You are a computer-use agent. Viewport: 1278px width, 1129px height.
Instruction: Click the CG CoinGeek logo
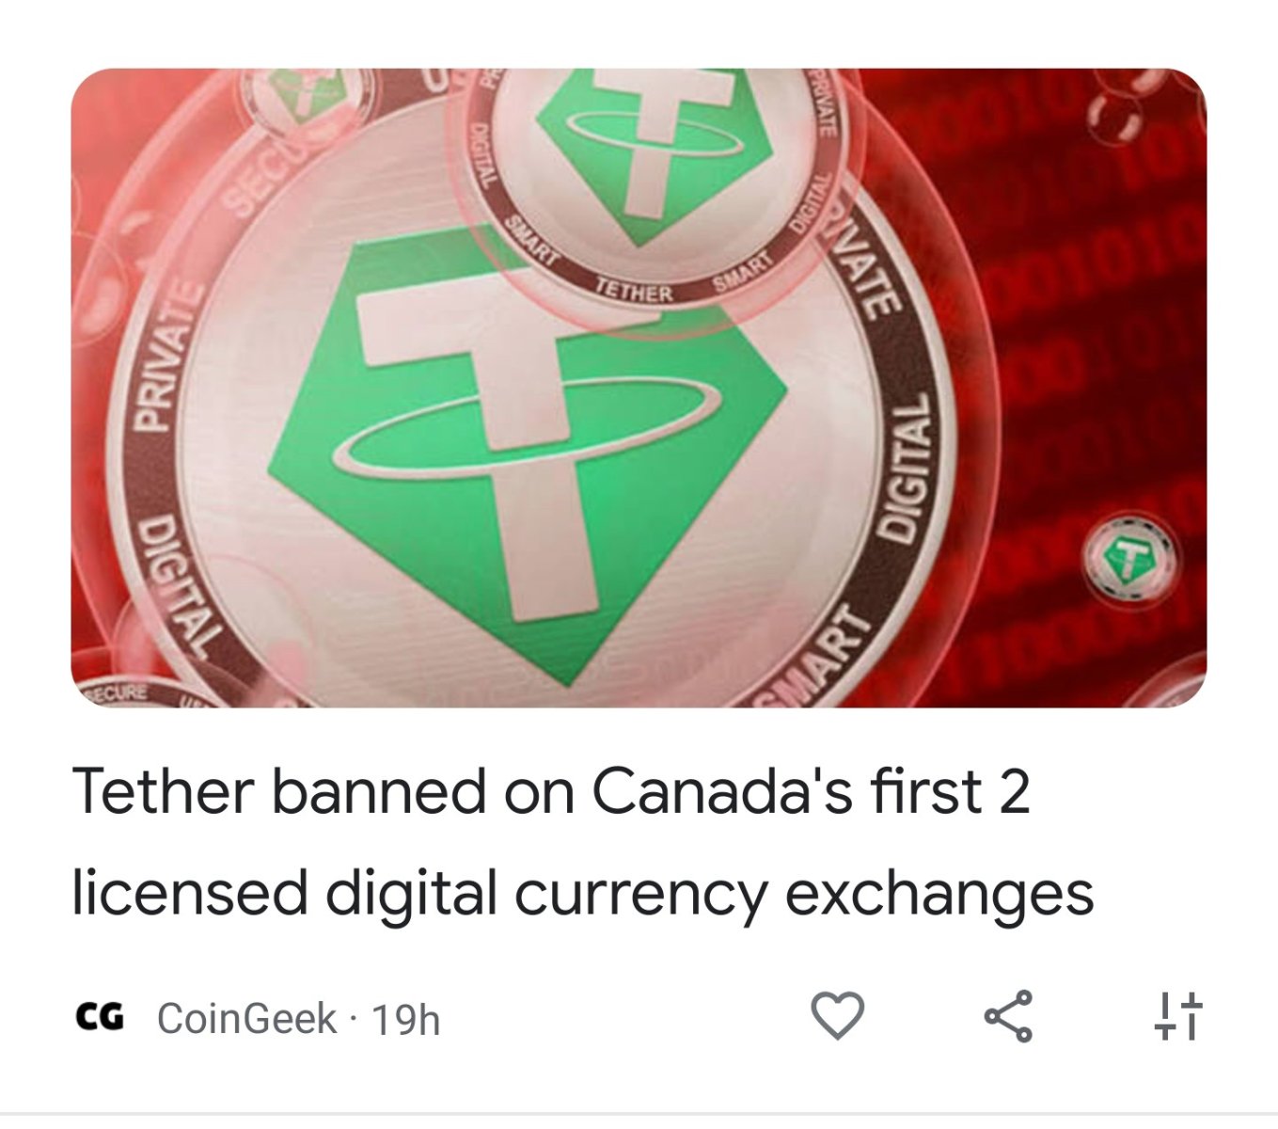click(x=100, y=1017)
